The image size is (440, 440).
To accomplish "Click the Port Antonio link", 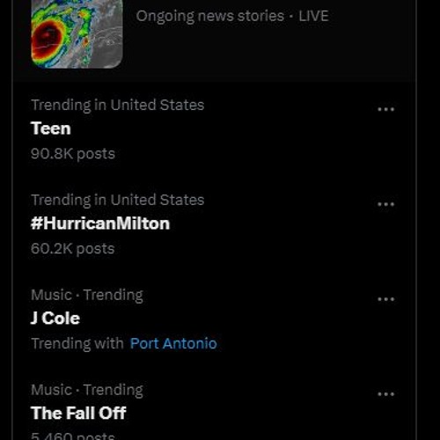I will (x=173, y=343).
